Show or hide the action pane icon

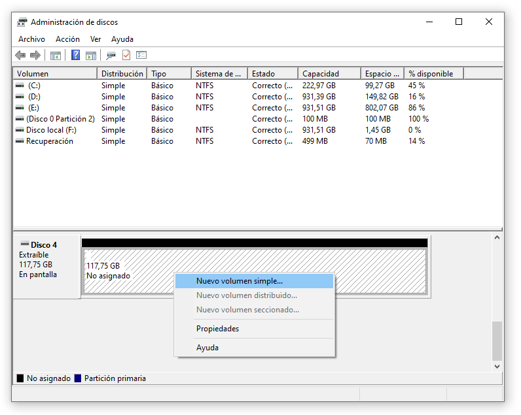[91, 56]
